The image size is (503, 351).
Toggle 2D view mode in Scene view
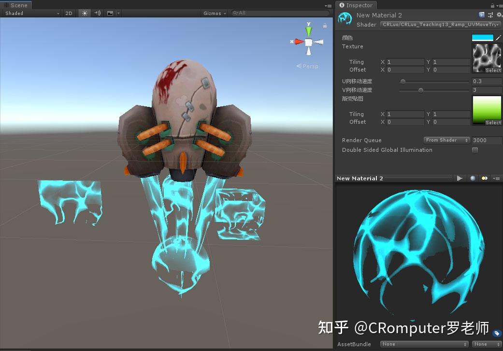click(x=69, y=13)
